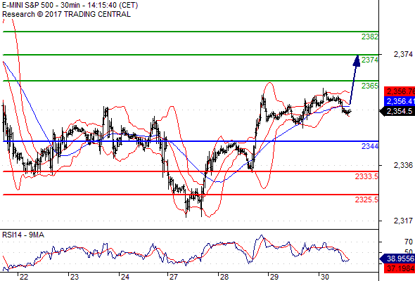
Task: Click the blue 2,356.41 price tag
Action: click(400, 101)
